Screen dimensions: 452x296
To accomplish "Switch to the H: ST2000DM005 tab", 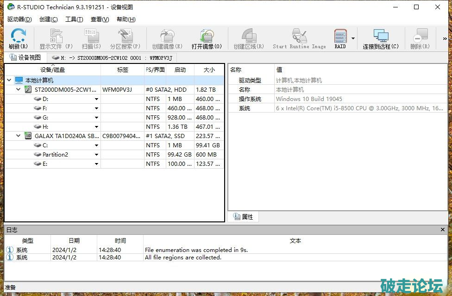I will coord(112,58).
